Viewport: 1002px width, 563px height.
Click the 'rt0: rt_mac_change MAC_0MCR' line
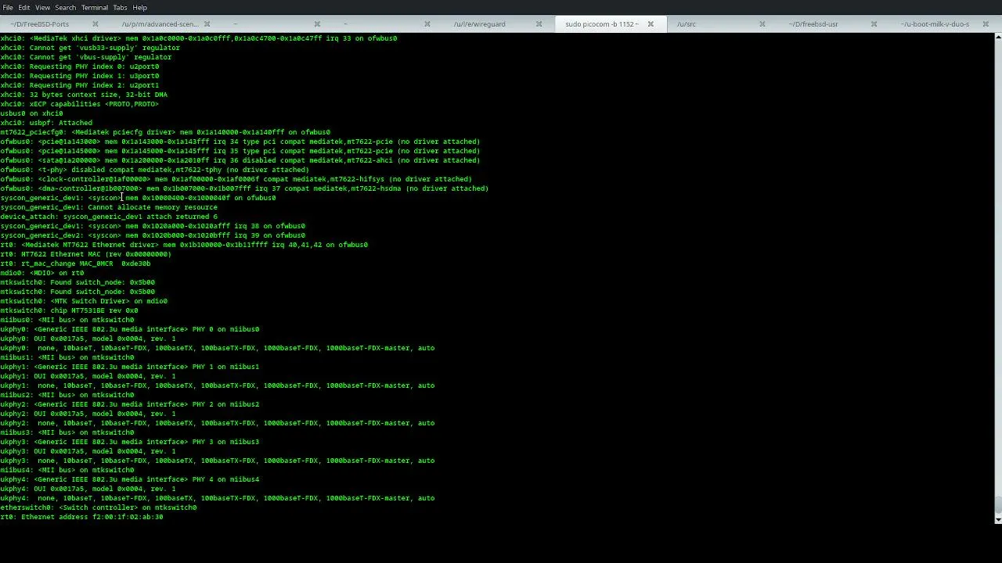[75, 264]
